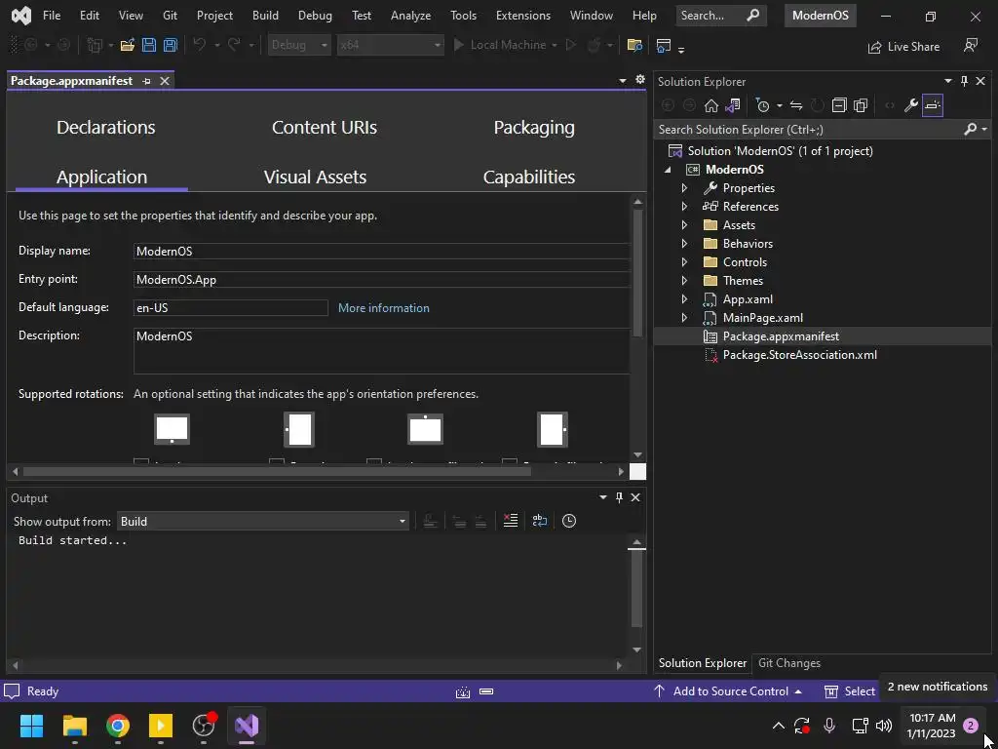Pin the Solution Explorer panel

click(x=964, y=81)
